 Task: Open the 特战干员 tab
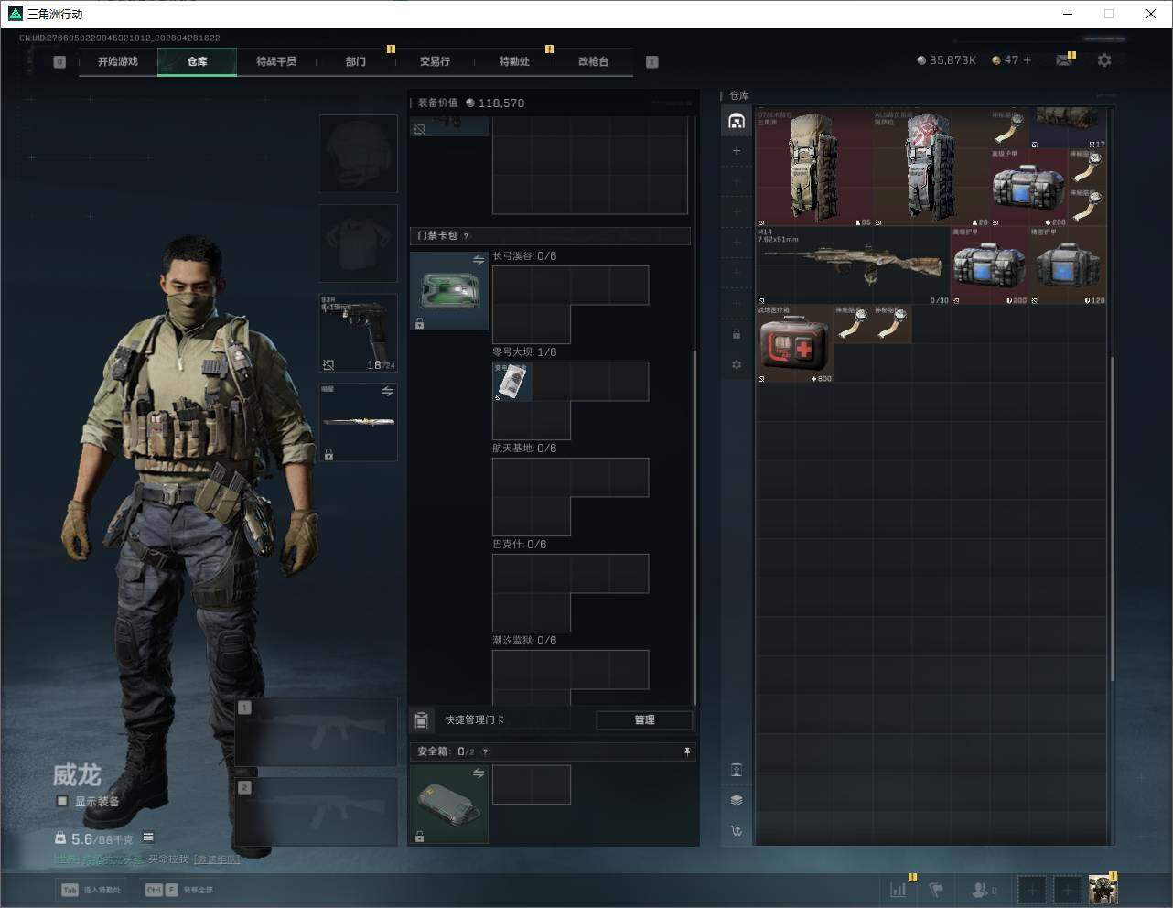[x=276, y=61]
